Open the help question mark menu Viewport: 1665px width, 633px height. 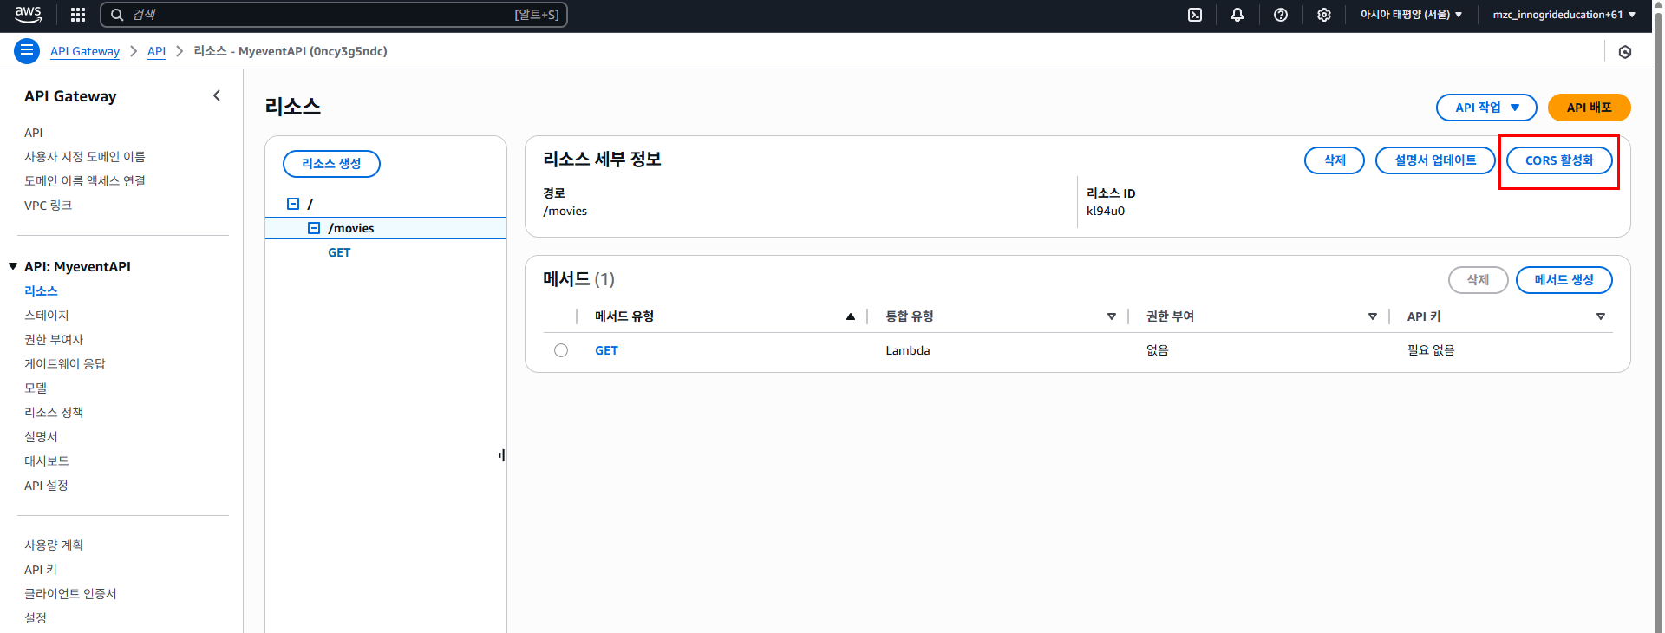[x=1281, y=15]
